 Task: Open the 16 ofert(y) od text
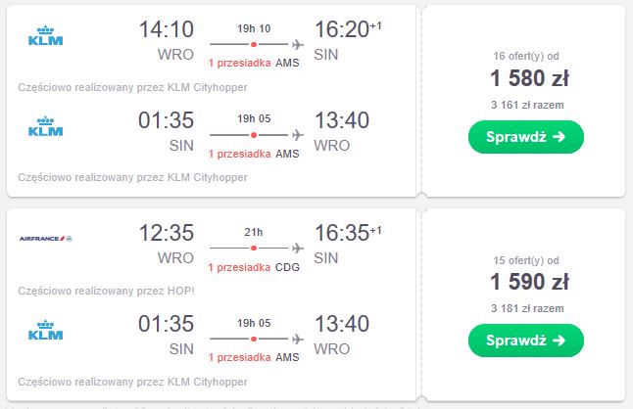(x=526, y=56)
